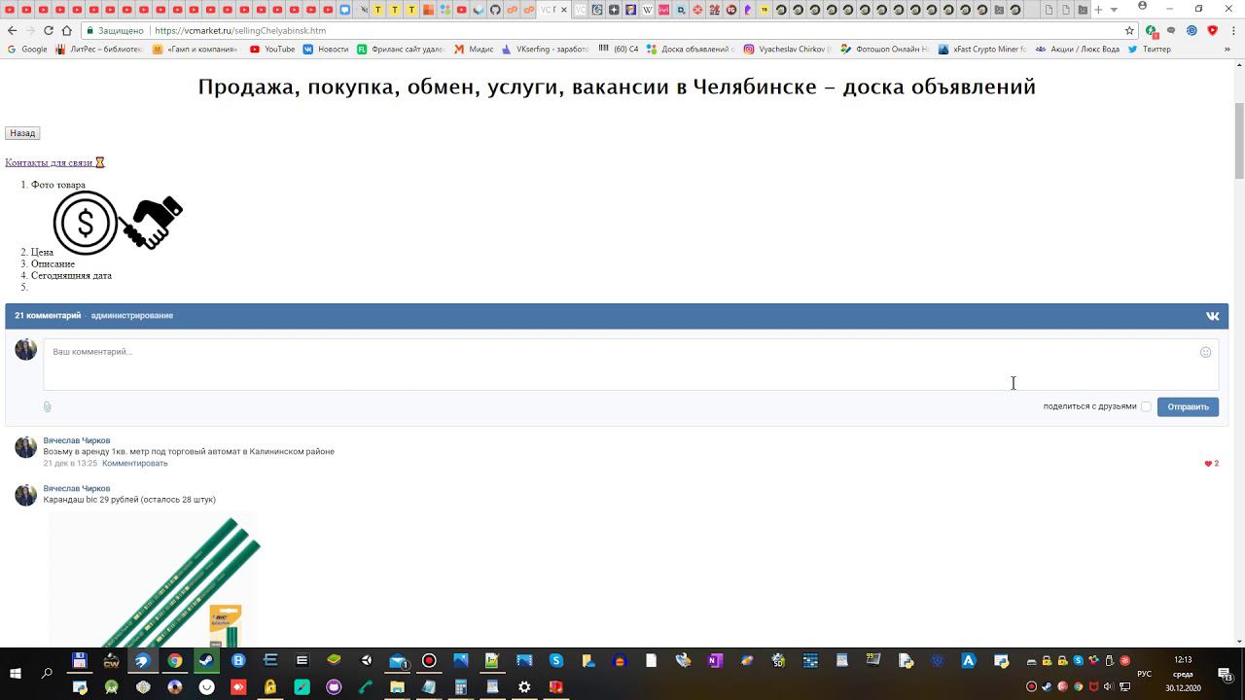Bookmark page with the star icon
The height and width of the screenshot is (700, 1245).
[1129, 30]
